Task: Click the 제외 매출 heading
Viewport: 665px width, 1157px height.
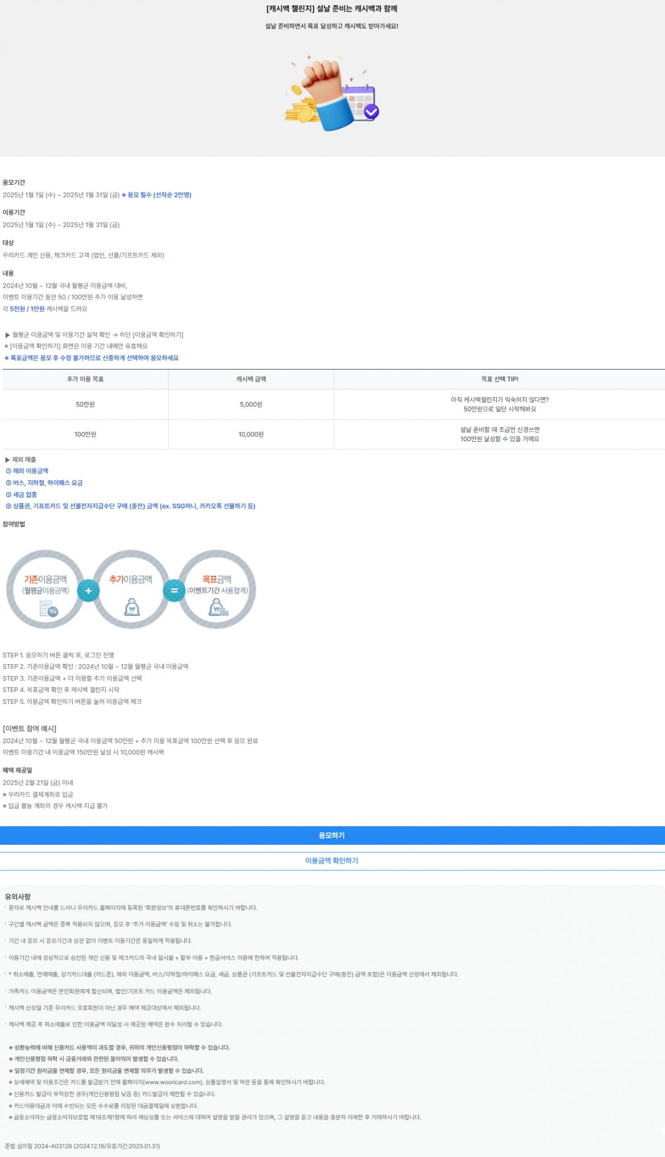Action: point(20,459)
